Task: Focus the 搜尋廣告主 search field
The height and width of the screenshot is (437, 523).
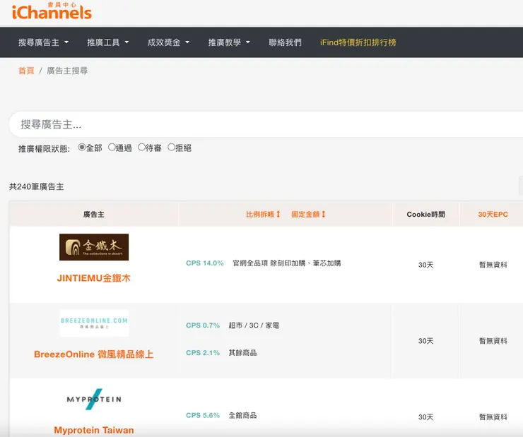Action: point(266,124)
